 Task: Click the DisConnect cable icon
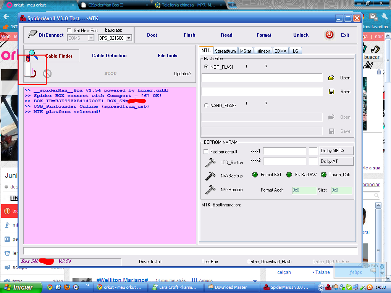point(32,34)
